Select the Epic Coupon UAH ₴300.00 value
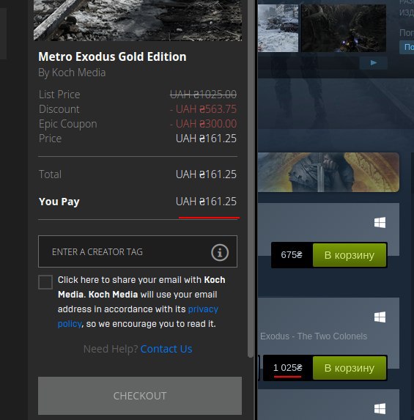 click(x=204, y=124)
